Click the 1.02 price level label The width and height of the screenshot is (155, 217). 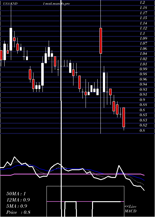[x=143, y=59]
